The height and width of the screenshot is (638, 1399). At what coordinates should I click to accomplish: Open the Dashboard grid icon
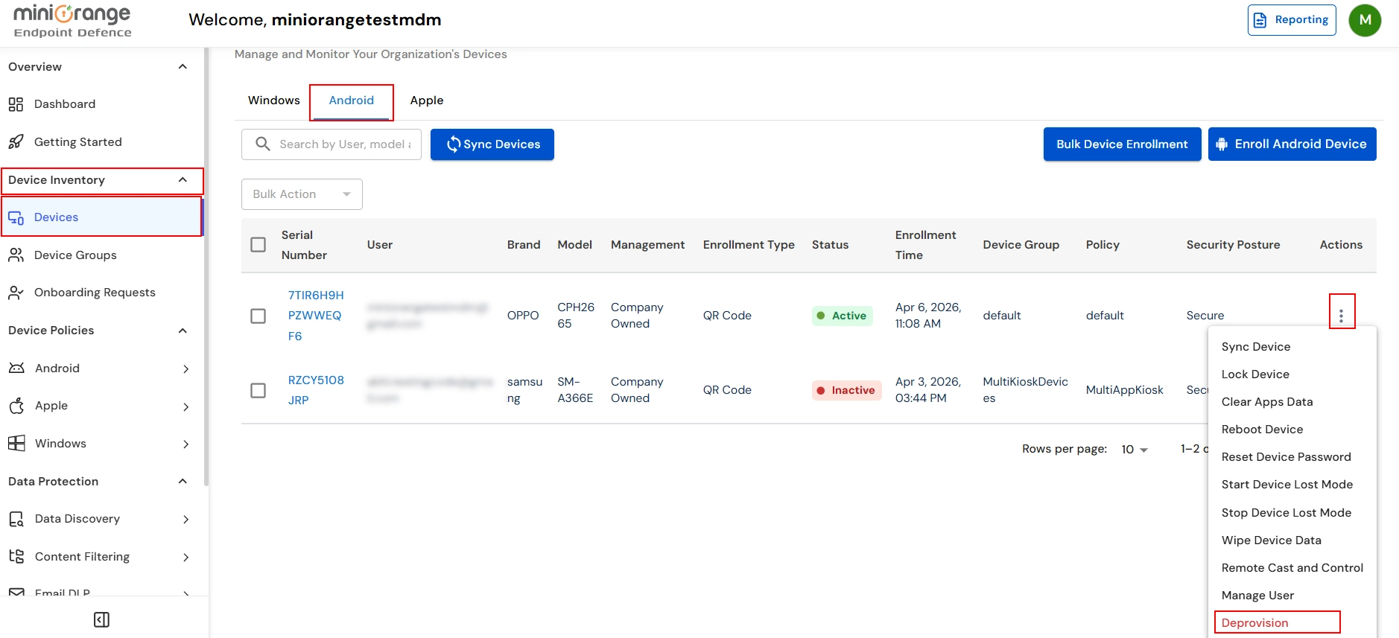[x=16, y=104]
